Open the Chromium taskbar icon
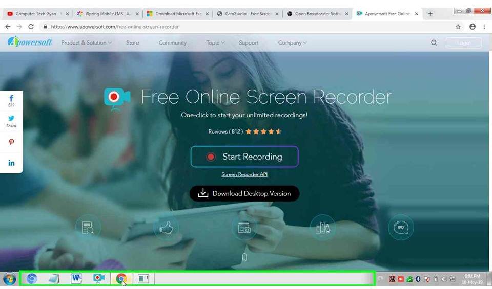492x289 pixels. [32, 278]
